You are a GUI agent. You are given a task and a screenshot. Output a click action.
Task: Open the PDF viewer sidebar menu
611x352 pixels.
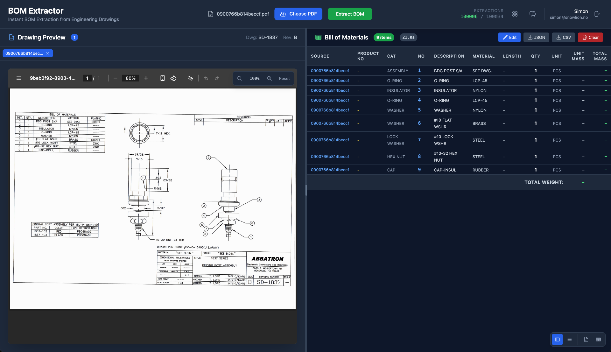tap(19, 78)
